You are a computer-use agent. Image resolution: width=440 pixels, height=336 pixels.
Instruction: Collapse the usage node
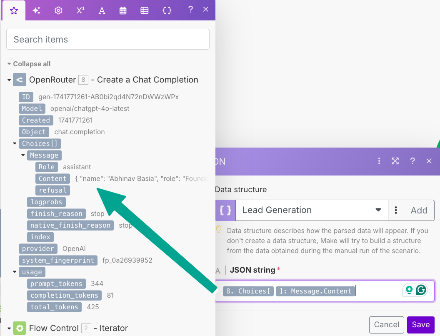tap(15, 272)
